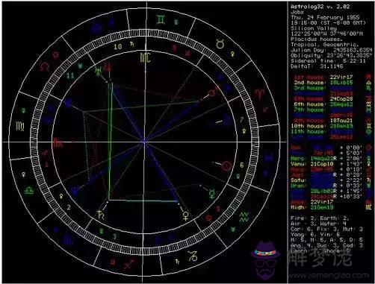Click the 5th house cusp value '24Cap28'
375x284 pixels.
(341, 99)
